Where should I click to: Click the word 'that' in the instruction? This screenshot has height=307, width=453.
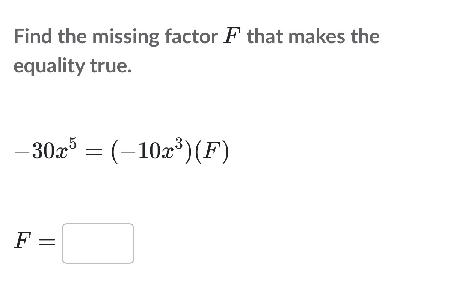click(x=265, y=36)
